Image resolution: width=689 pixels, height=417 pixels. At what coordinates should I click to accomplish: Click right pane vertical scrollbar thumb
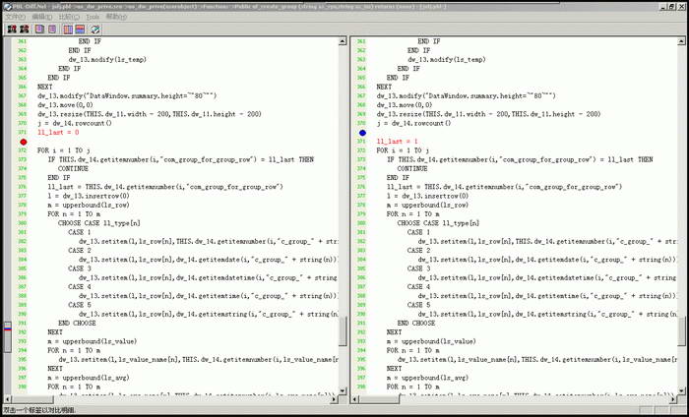[x=681, y=330]
